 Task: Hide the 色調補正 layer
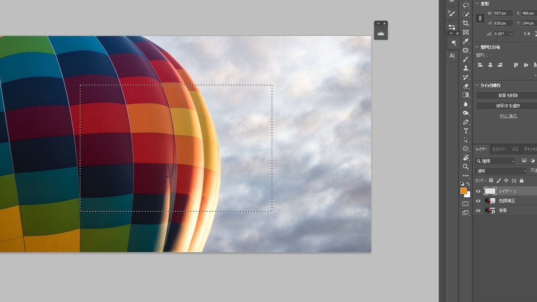coord(478,201)
